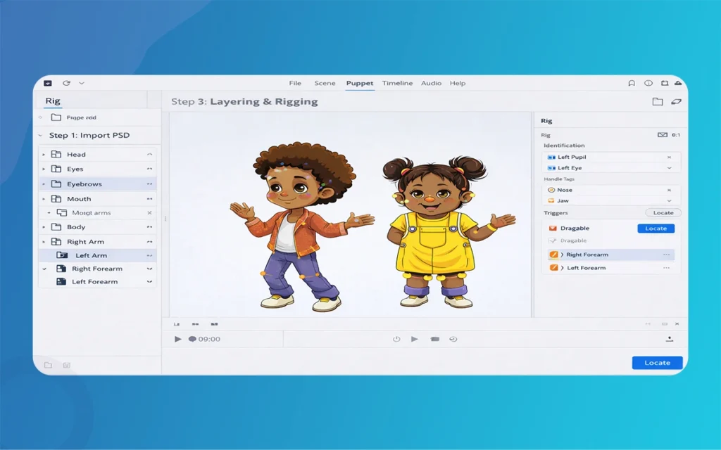Click the info icon in the top right
Screen dimensions: 721x450
(648, 83)
